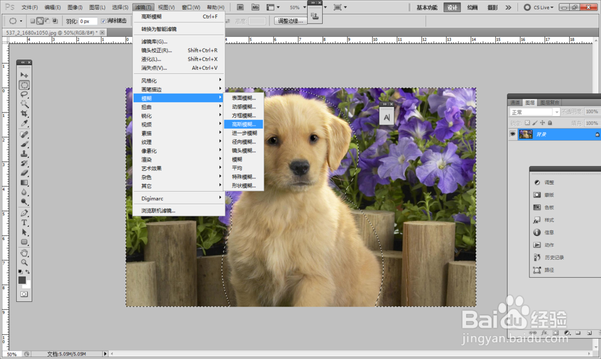Select the Crop tool
The width and height of the screenshot is (601, 359).
click(x=24, y=114)
